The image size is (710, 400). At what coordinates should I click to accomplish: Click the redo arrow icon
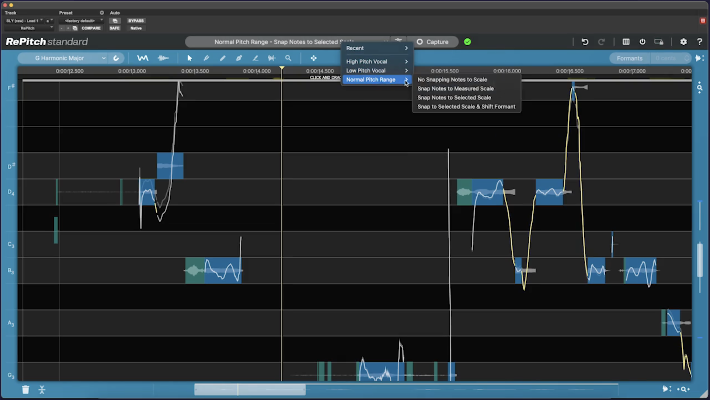[x=601, y=42]
